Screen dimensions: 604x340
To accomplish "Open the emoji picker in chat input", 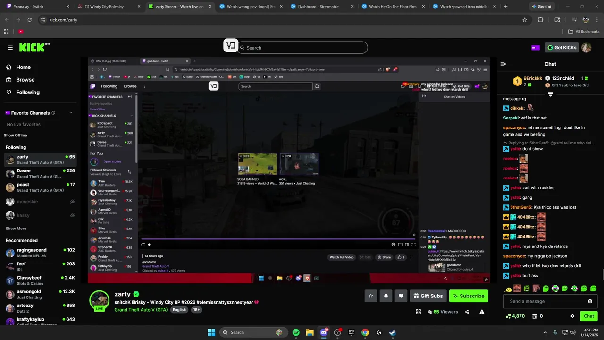I will coord(590,301).
